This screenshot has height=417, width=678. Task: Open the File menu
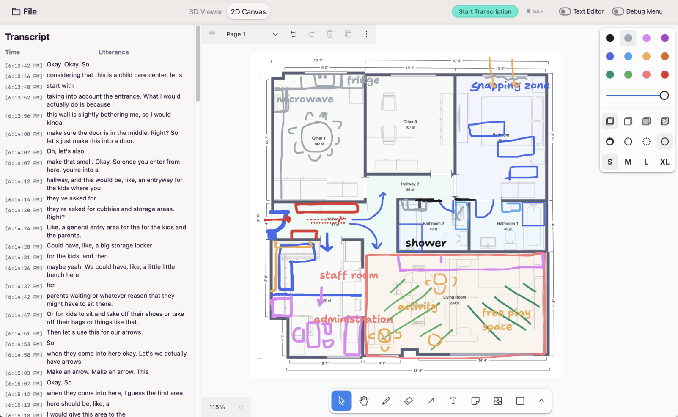tap(25, 11)
